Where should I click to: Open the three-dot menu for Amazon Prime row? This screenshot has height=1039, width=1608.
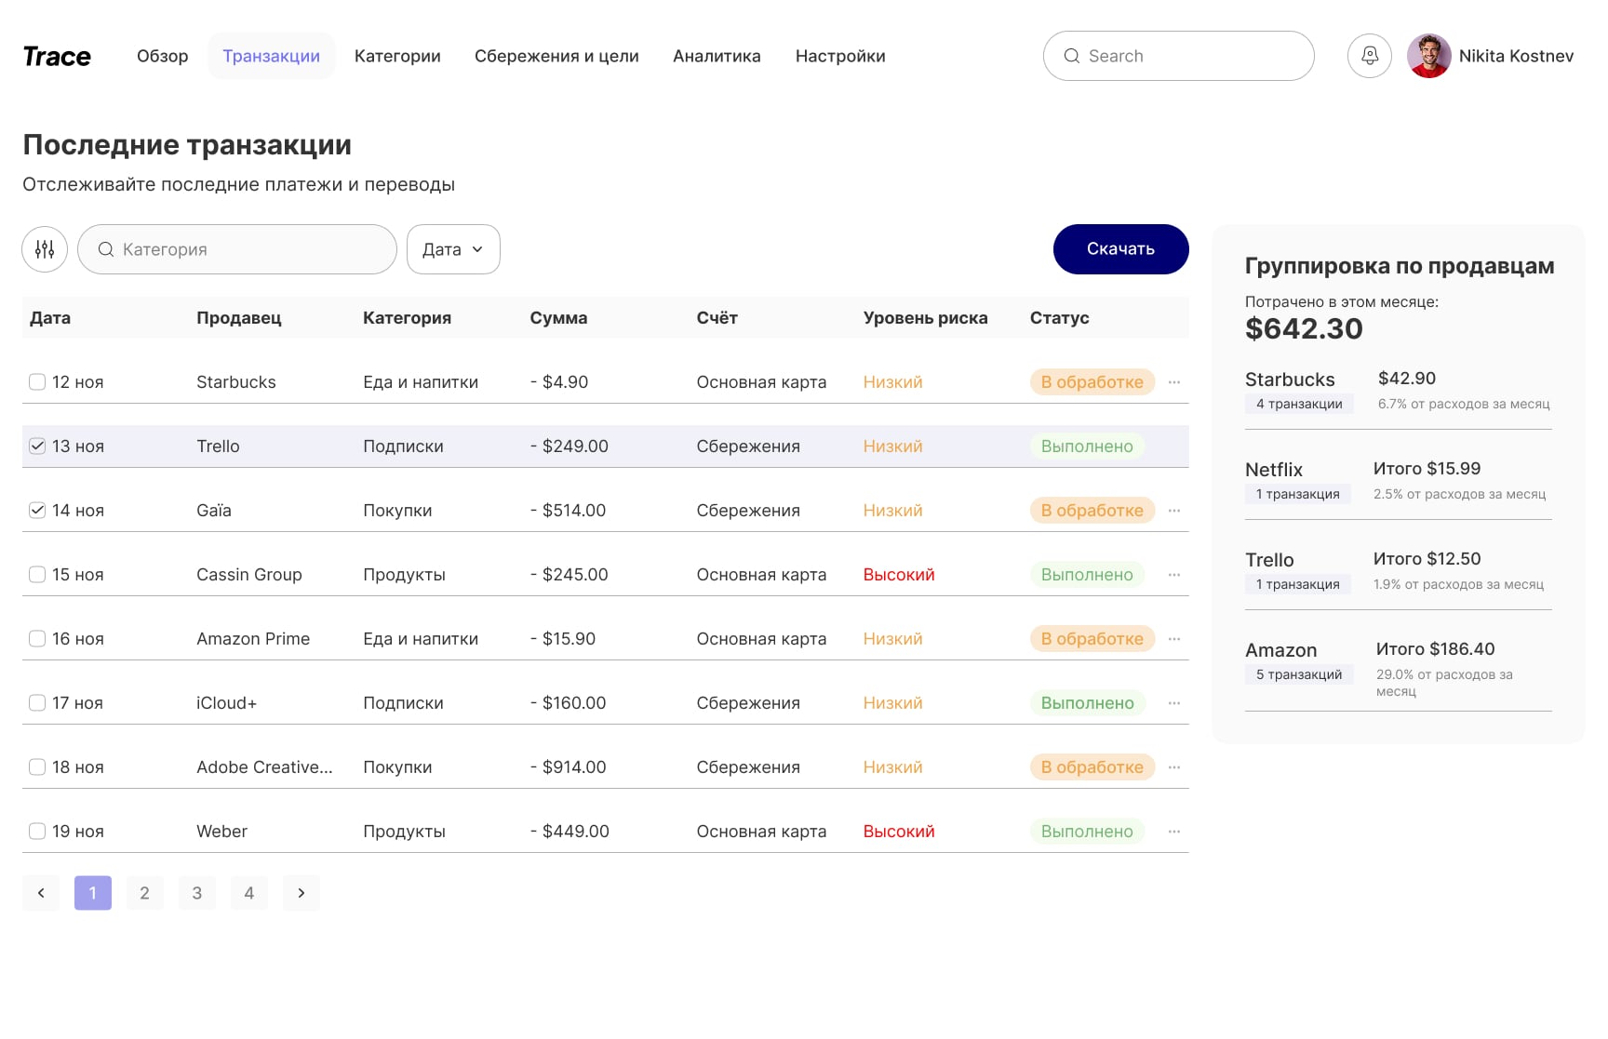[1174, 639]
